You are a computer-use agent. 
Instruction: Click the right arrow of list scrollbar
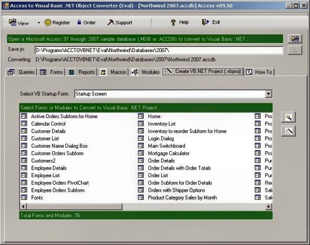[268, 207]
